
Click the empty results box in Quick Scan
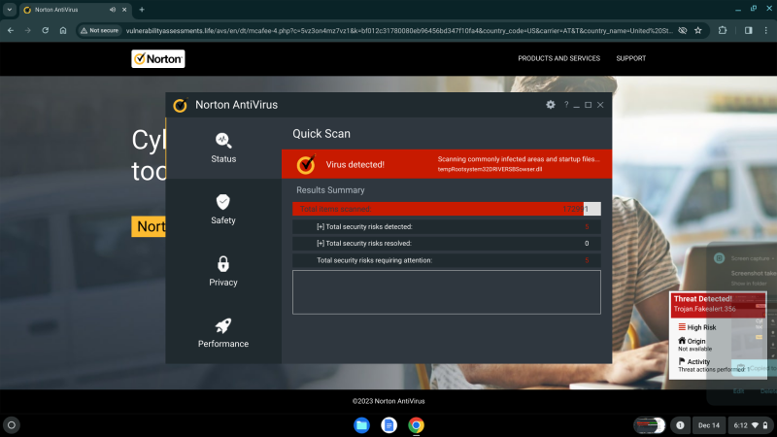click(447, 292)
